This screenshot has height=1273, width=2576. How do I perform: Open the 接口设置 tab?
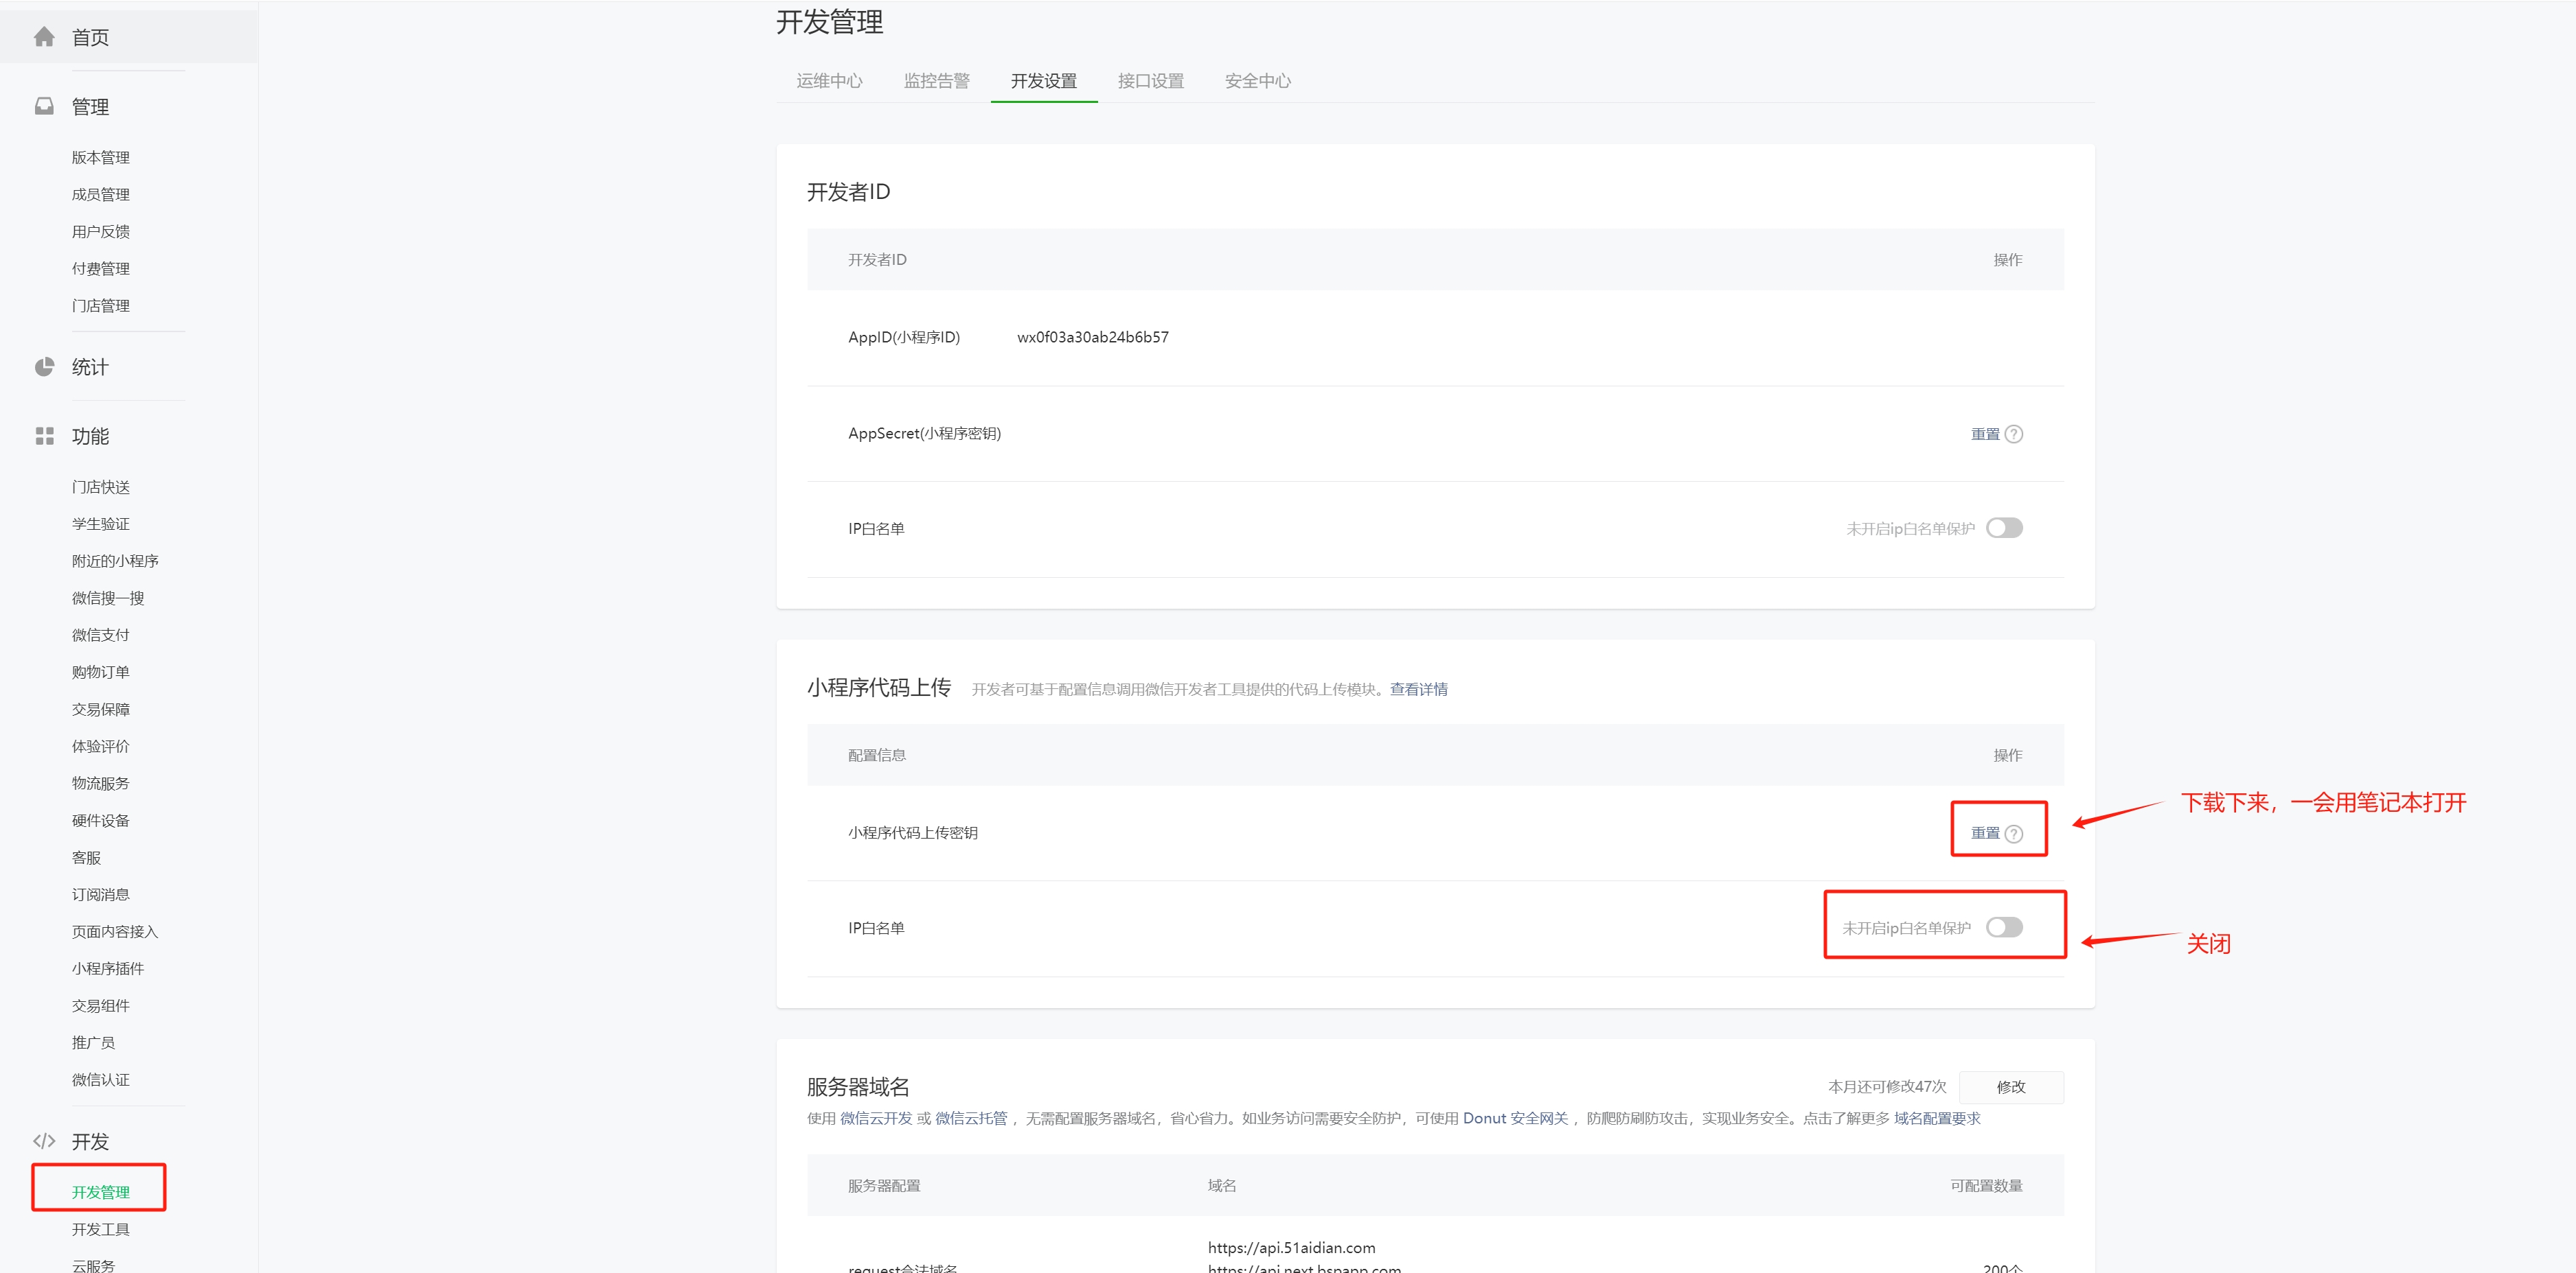click(x=1150, y=81)
